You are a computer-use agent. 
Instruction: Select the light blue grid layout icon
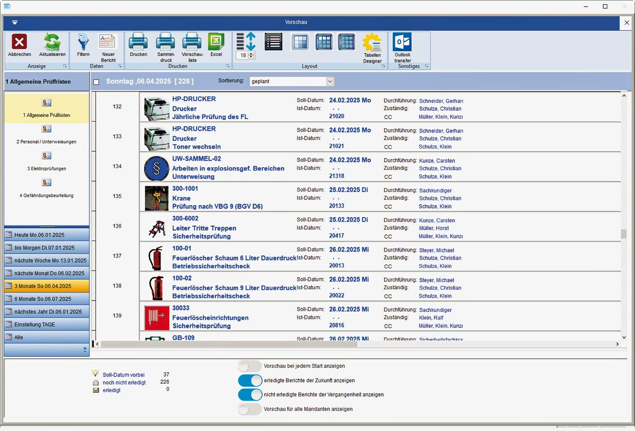300,42
